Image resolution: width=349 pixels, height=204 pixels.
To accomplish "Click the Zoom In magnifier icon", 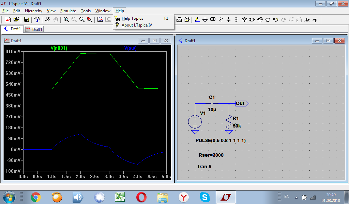I will point(66,20).
